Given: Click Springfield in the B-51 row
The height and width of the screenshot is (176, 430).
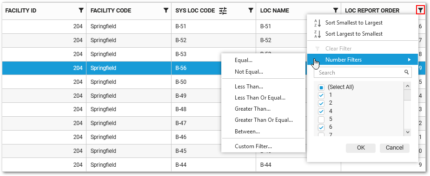Looking at the screenshot, I should pyautogui.click(x=103, y=26).
